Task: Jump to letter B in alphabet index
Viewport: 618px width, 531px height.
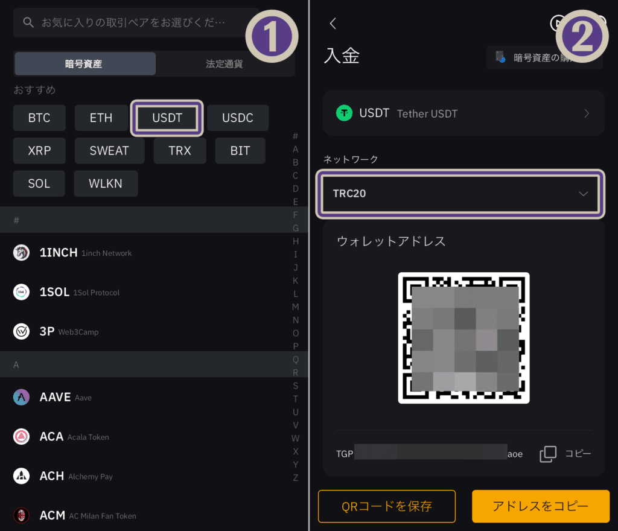Action: pyautogui.click(x=295, y=162)
